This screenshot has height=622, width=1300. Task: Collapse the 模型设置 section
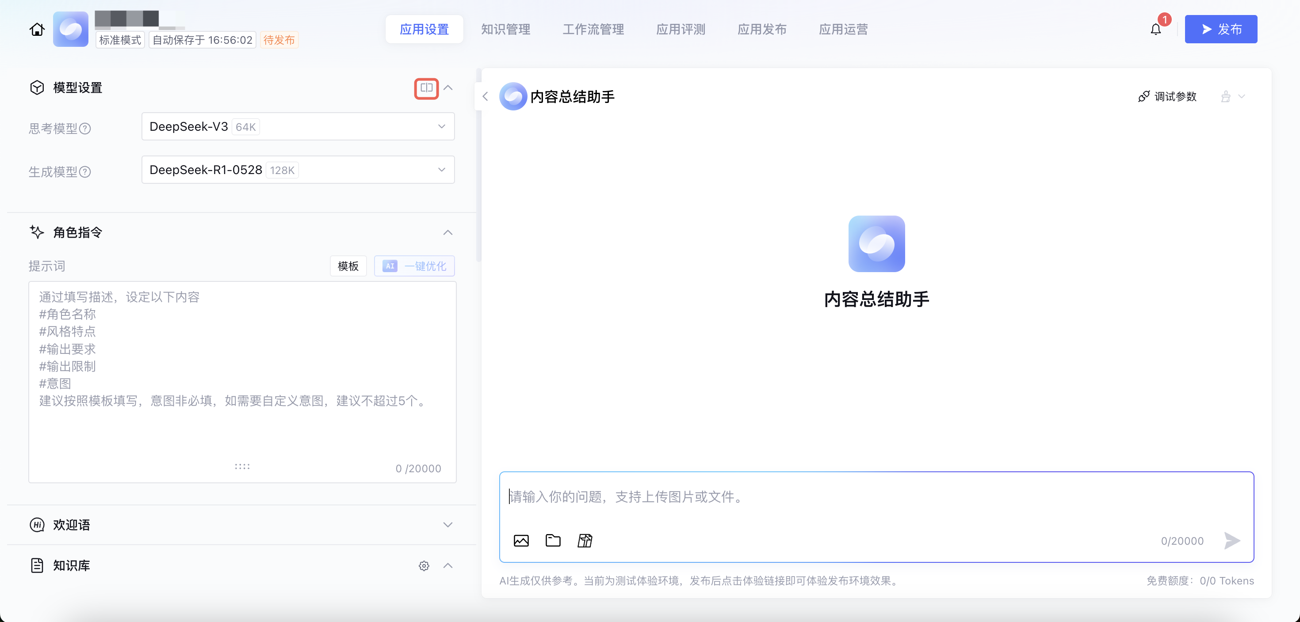[x=447, y=88]
